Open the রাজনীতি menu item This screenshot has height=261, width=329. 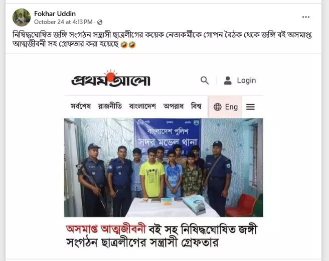tap(110, 106)
